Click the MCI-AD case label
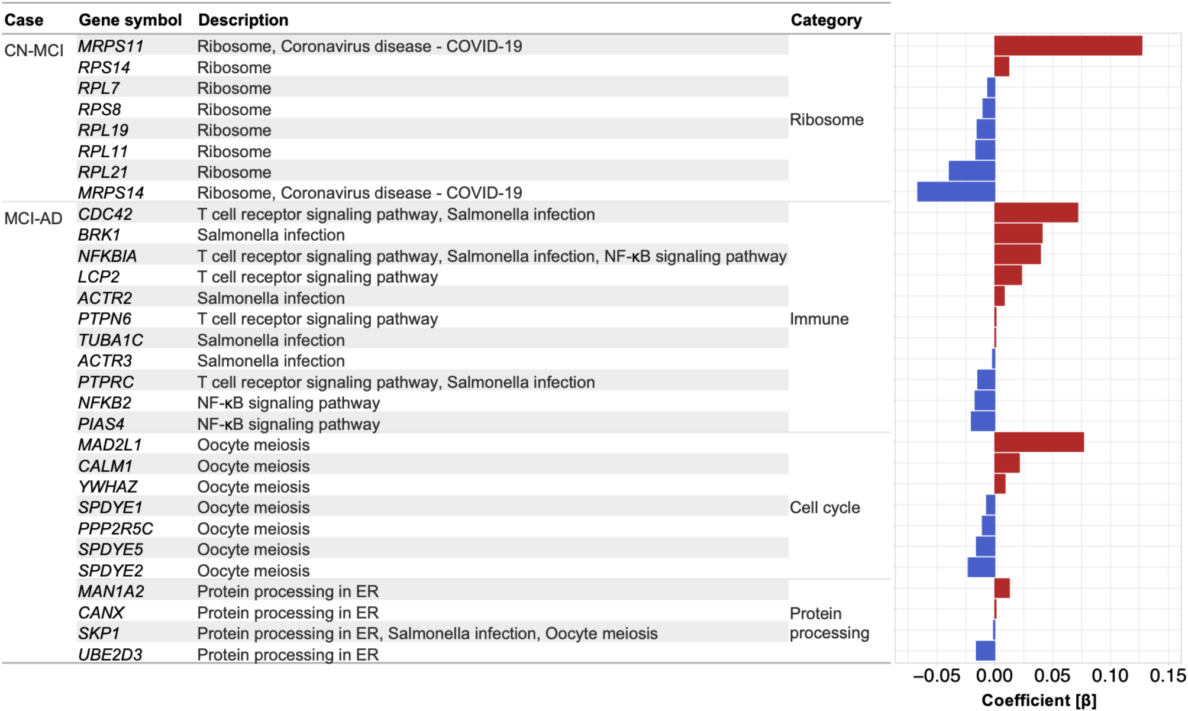Image resolution: width=1188 pixels, height=711 pixels. click(33, 219)
